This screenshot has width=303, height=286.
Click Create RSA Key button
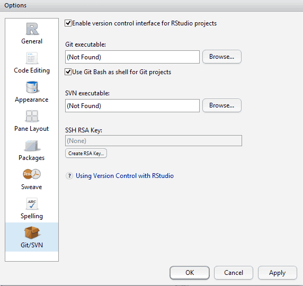86,153
